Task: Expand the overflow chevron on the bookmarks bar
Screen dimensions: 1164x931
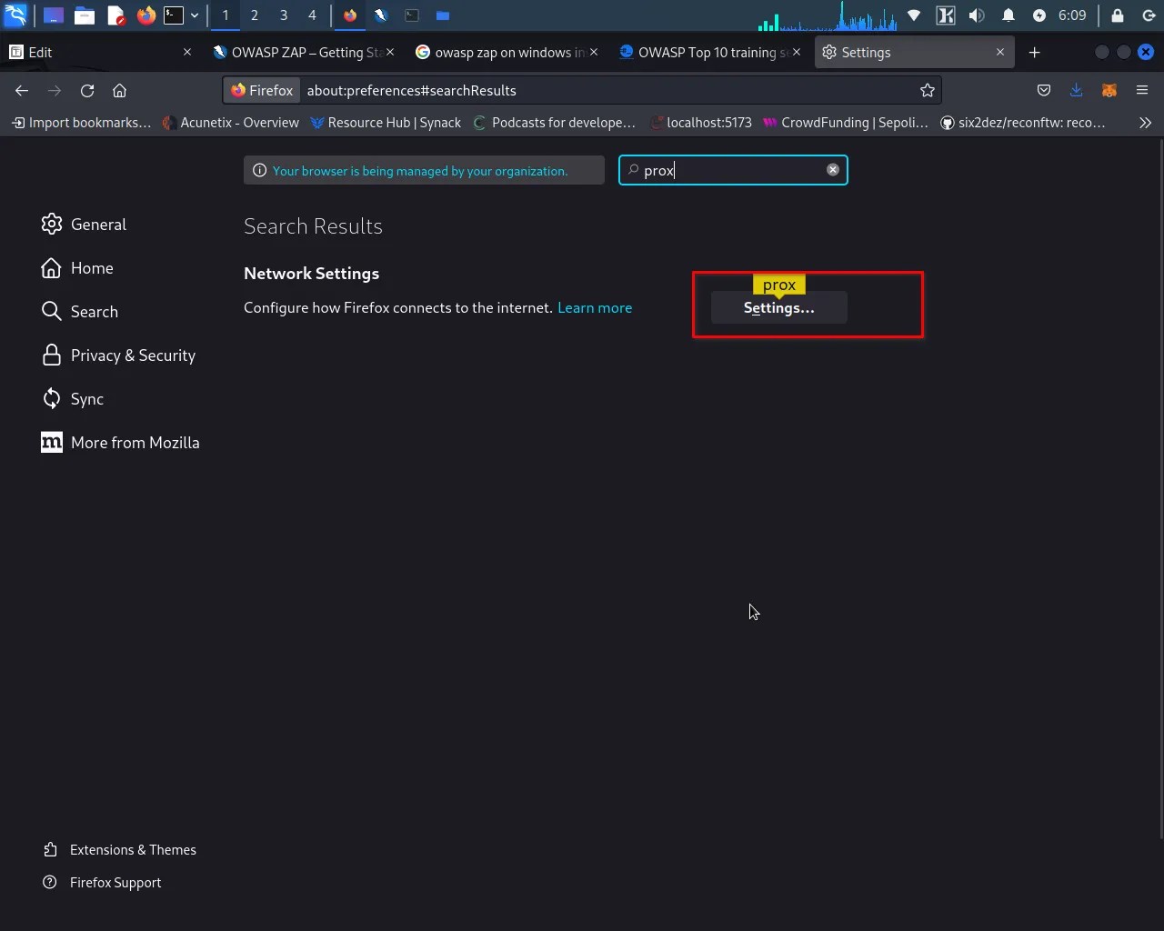Action: tap(1146, 123)
